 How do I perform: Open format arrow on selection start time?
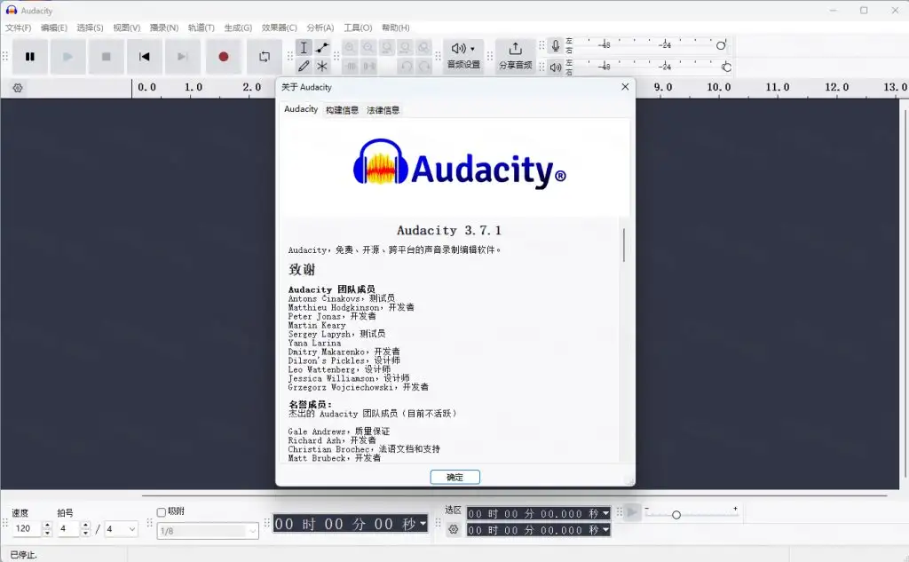click(605, 514)
